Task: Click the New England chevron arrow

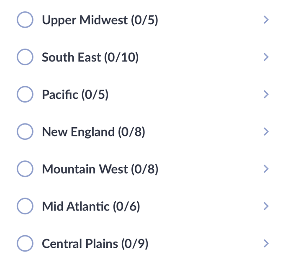Action: pos(266,131)
